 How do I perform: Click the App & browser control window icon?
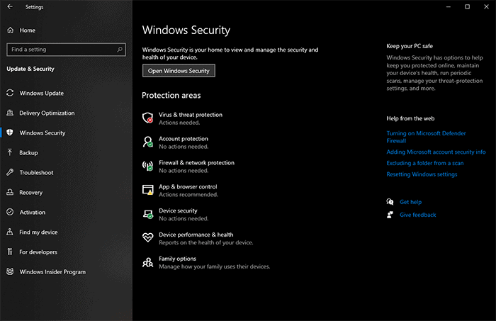tap(147, 190)
